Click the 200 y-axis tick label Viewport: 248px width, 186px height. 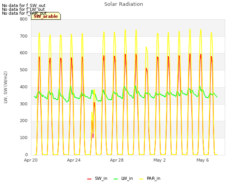(24, 121)
